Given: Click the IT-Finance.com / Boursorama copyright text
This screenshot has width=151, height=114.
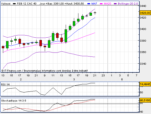Looking at the screenshot, I should pos(19,71).
